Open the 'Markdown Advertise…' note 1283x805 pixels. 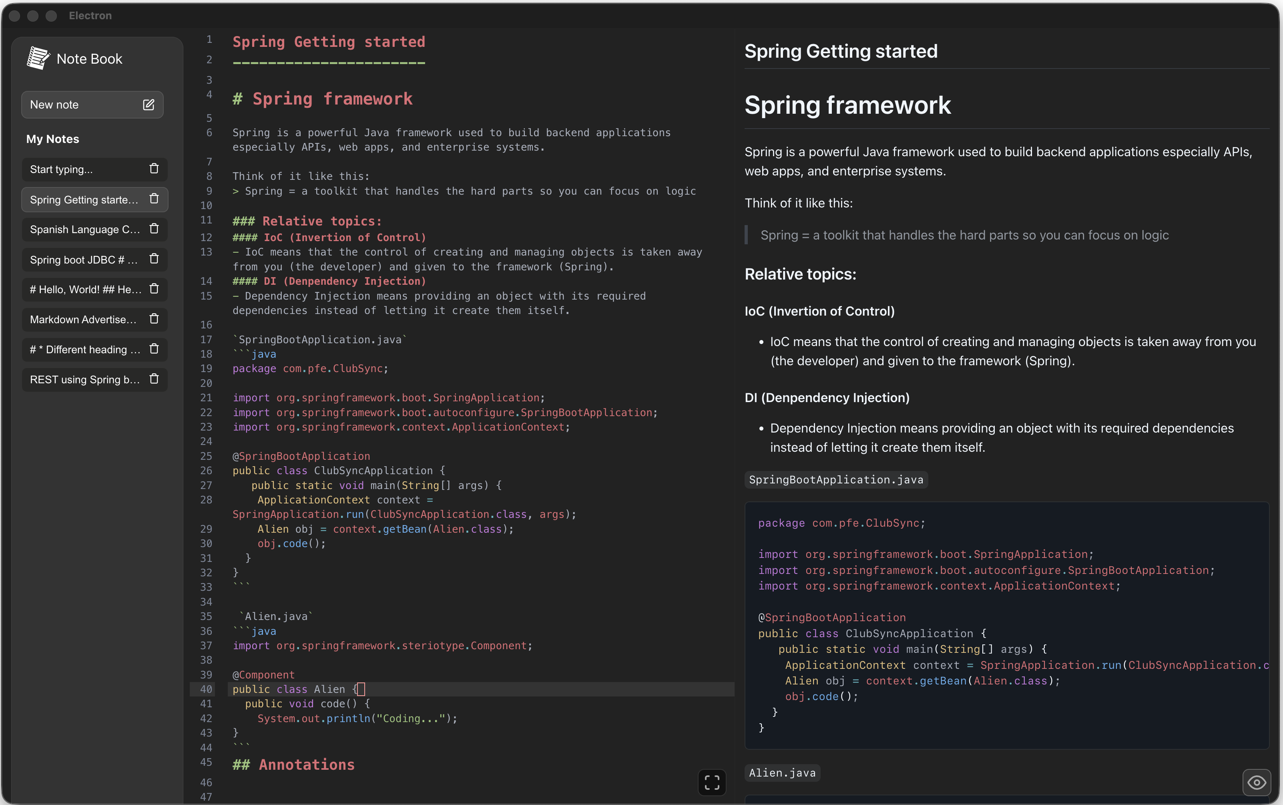(95, 320)
